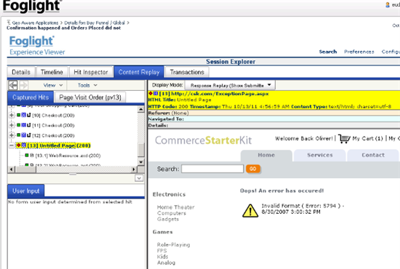Click the Computers category link
400x269 pixels.
(x=172, y=213)
